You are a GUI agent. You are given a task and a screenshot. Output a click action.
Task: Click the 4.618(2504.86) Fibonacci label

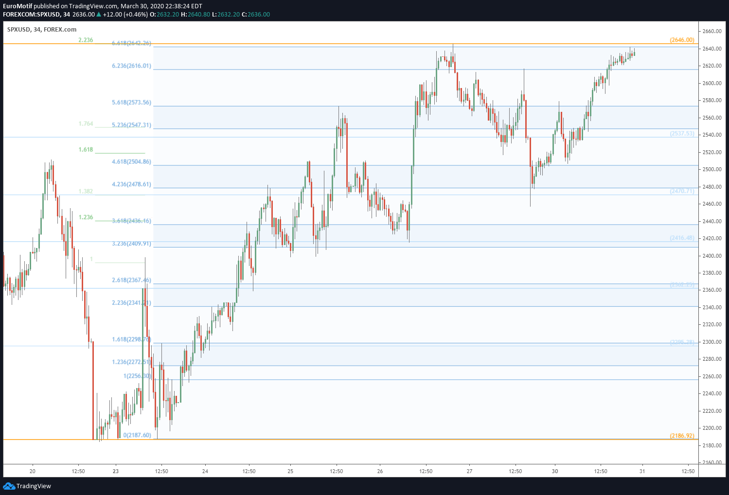[x=131, y=162]
